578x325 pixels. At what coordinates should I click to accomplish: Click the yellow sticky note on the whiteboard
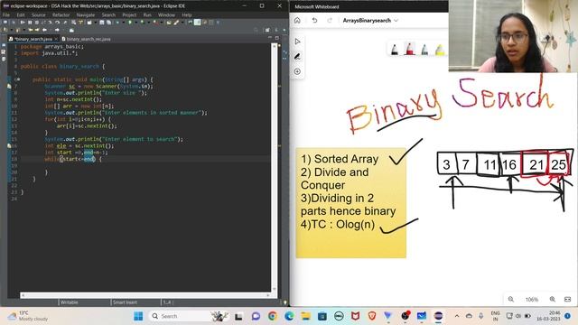click(351, 202)
